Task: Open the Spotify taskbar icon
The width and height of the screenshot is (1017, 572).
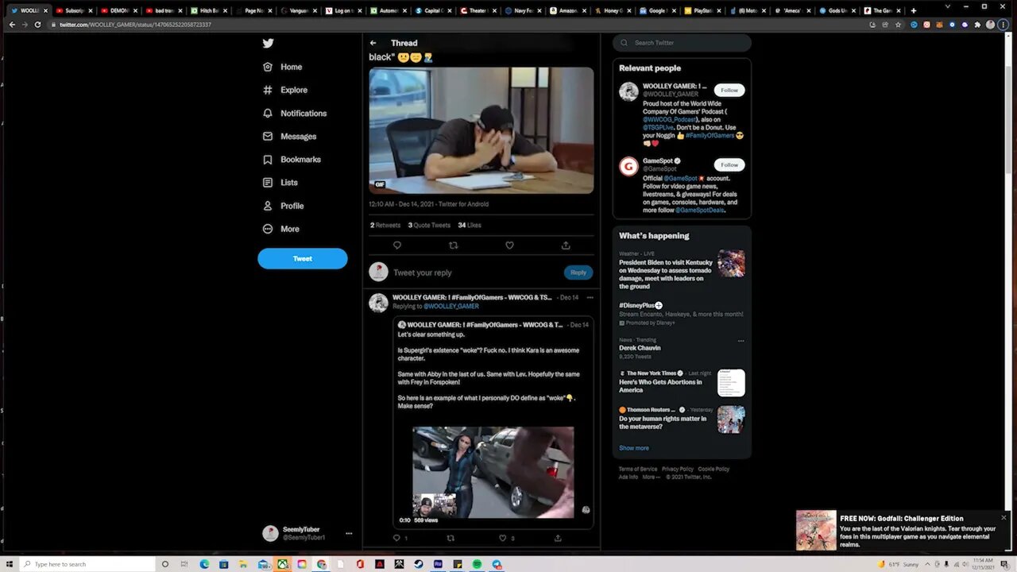Action: pyautogui.click(x=477, y=564)
